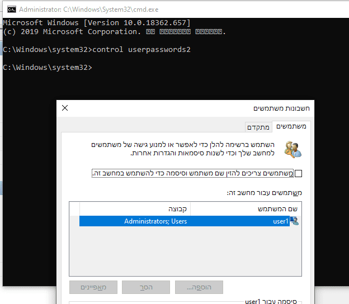Click the Microsoft Windows version line
This screenshot has width=349, height=304.
point(97,23)
